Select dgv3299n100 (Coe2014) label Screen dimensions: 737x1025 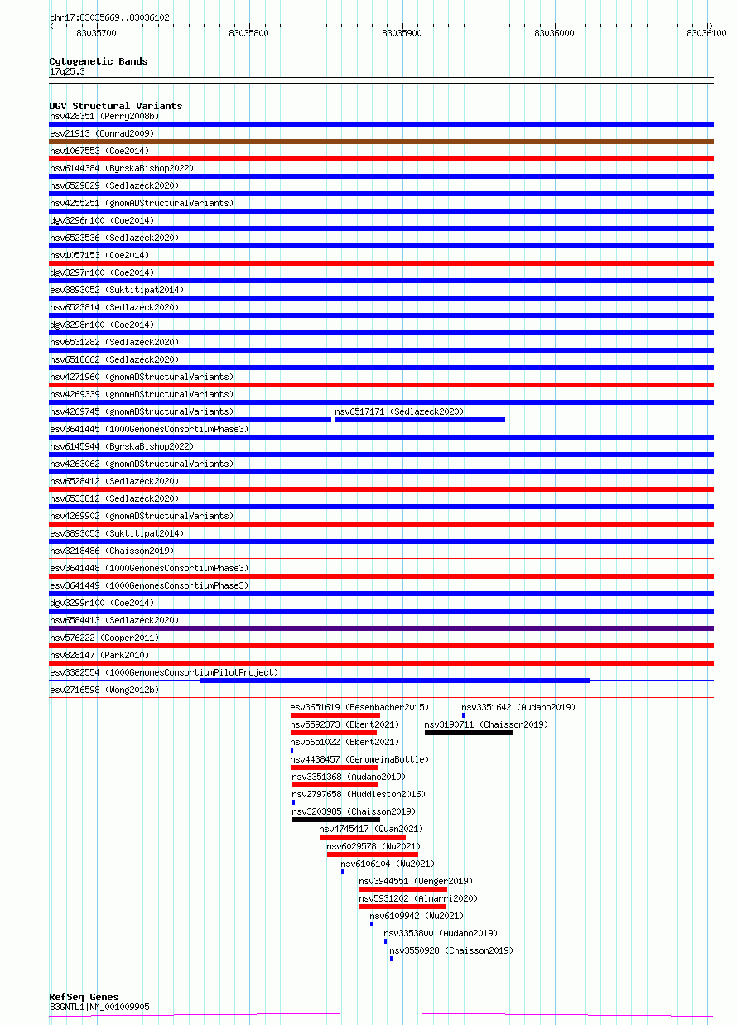102,603
